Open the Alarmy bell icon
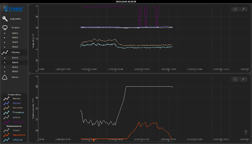 5,77
